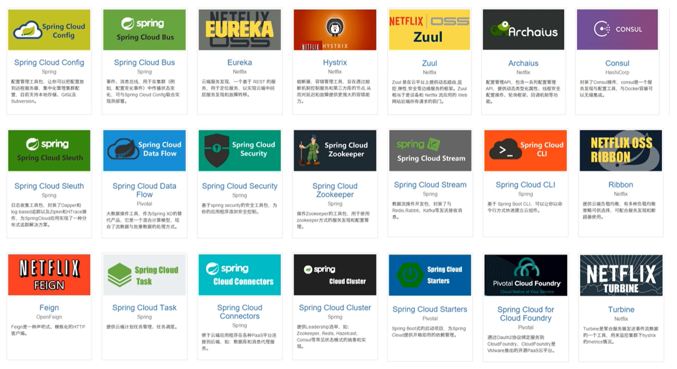The width and height of the screenshot is (677, 369).
Task: Open the Spring Cloud Config title link
Action: pos(49,62)
